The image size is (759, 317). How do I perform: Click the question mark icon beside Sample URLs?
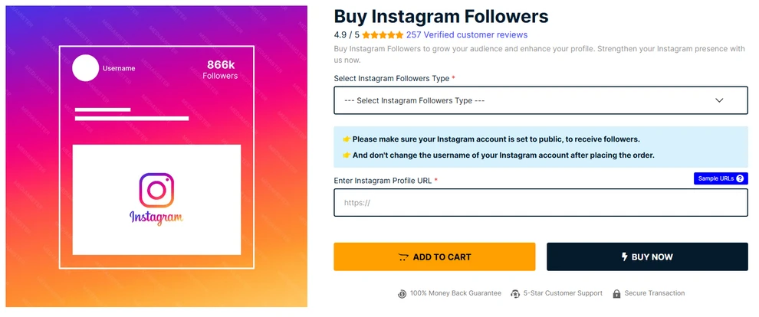[x=740, y=178]
